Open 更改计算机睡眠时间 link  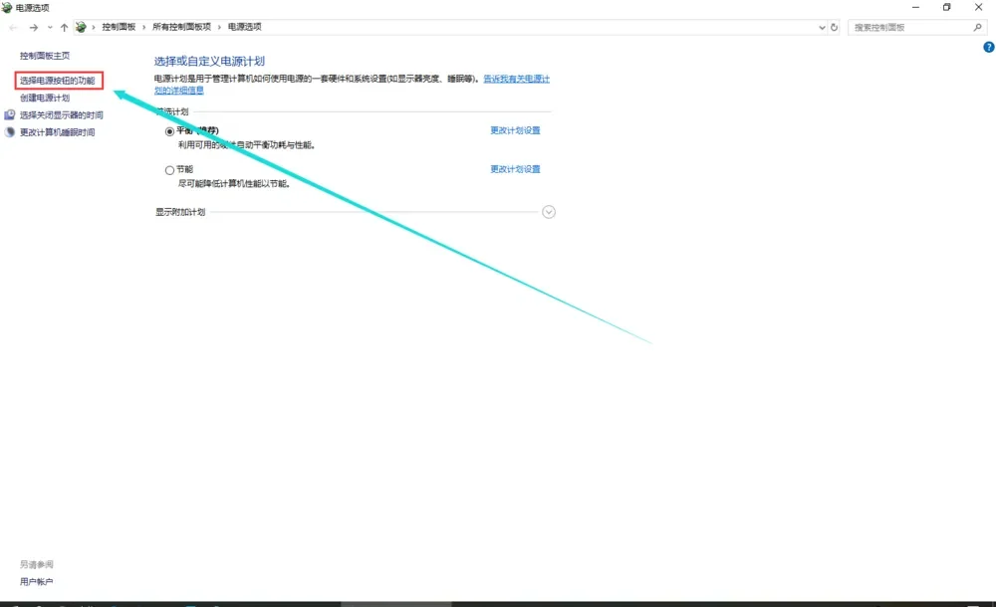(x=57, y=132)
